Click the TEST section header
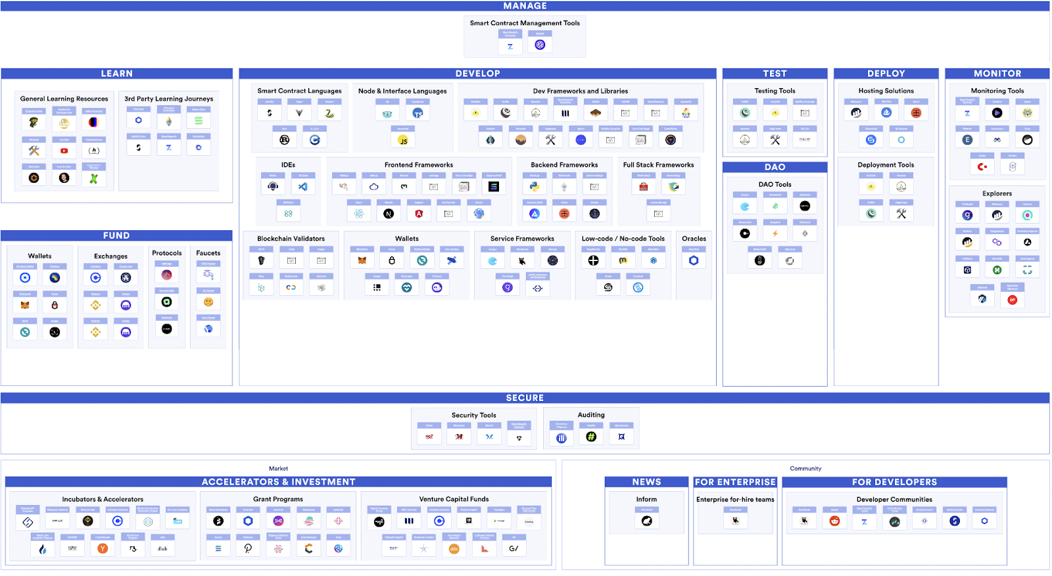Image resolution: width=1052 pixels, height=576 pixels. click(775, 74)
